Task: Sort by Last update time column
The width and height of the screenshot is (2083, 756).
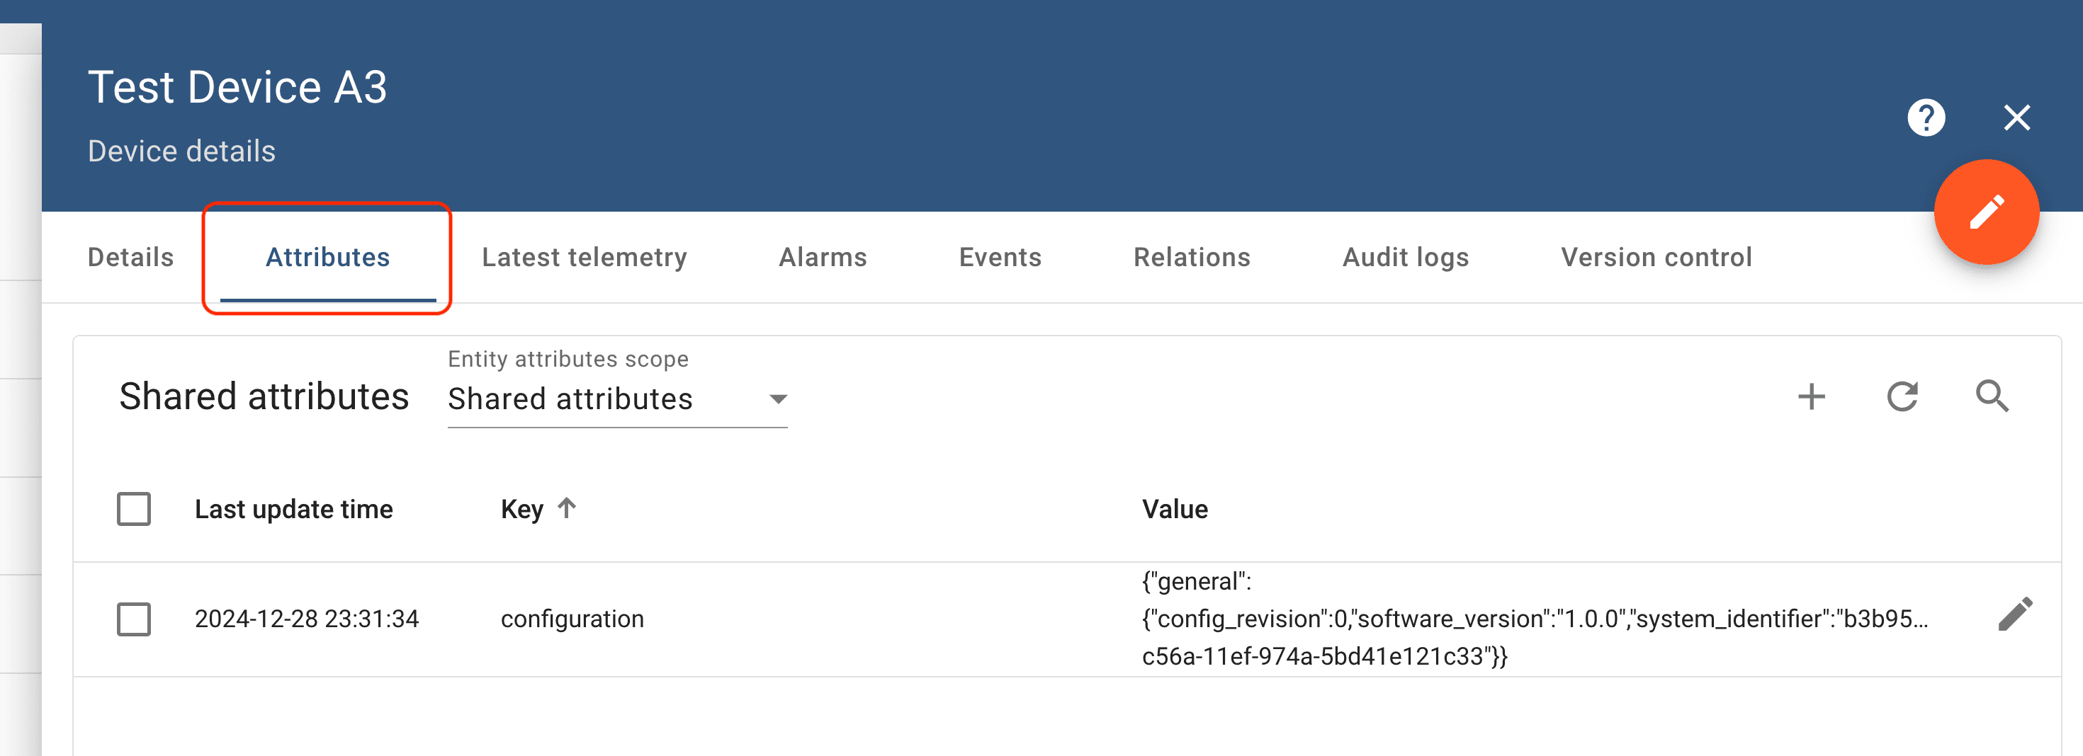Action: [293, 510]
